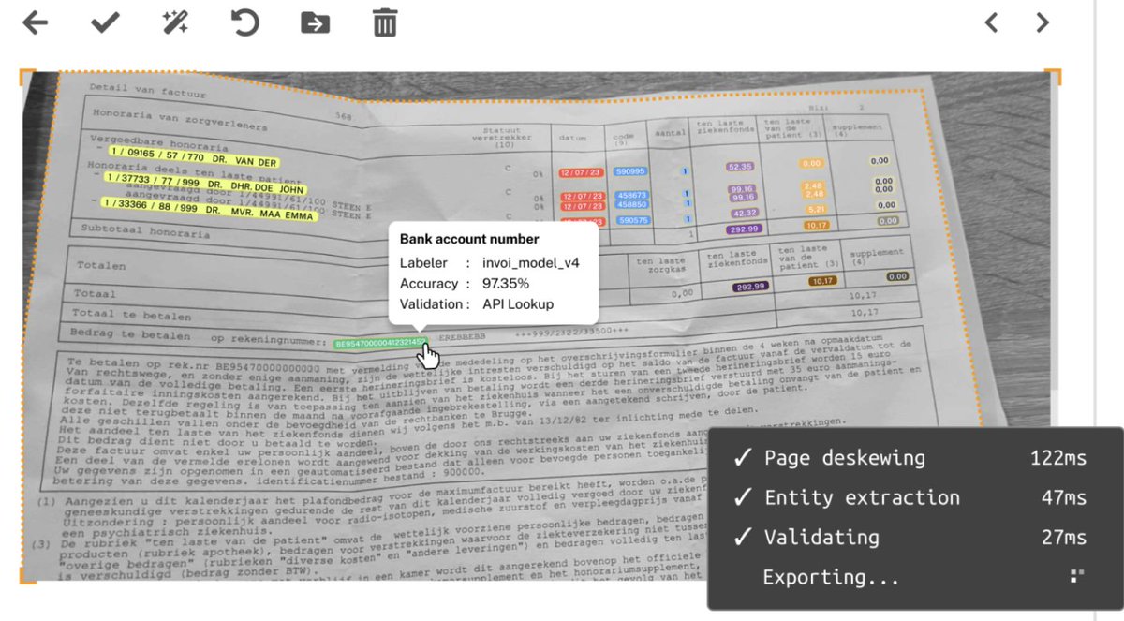Delete the document with the trash icon
The height and width of the screenshot is (621, 1124).
[x=385, y=22]
